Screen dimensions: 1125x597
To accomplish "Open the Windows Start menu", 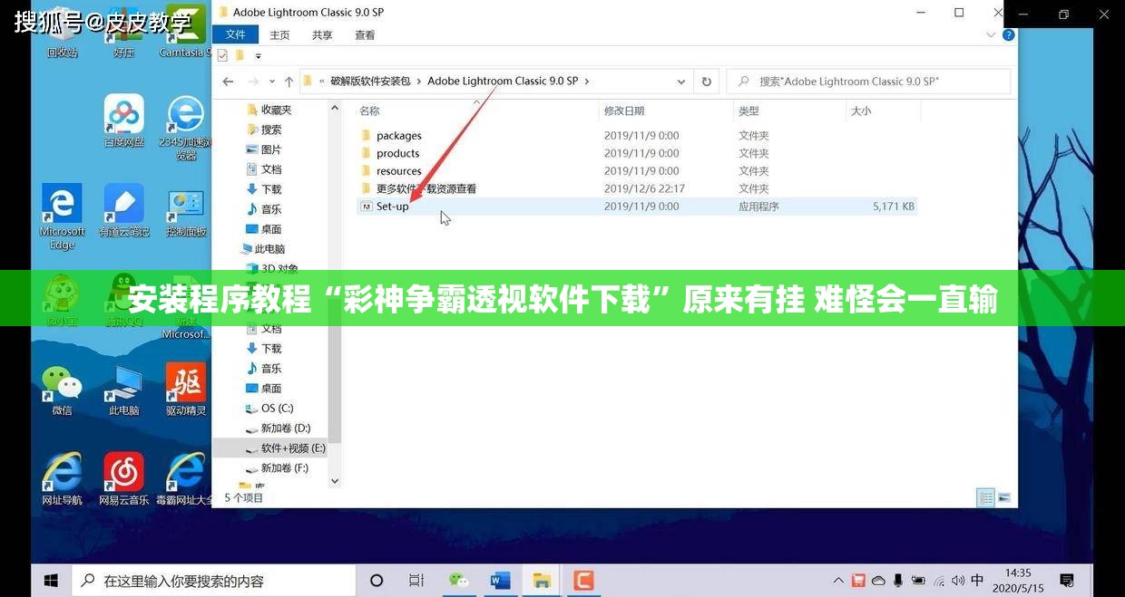I will (x=52, y=580).
